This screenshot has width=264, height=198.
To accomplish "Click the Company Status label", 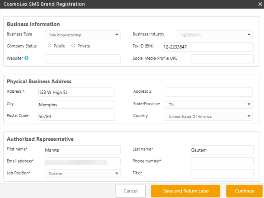I will coord(22,46).
